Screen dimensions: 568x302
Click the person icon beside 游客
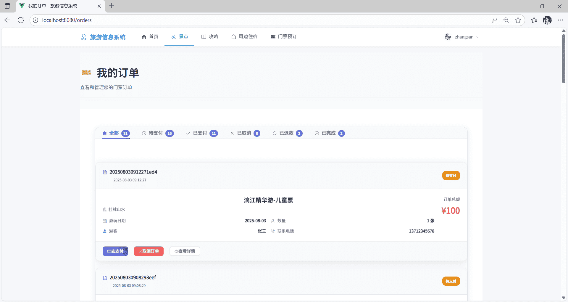(x=105, y=231)
